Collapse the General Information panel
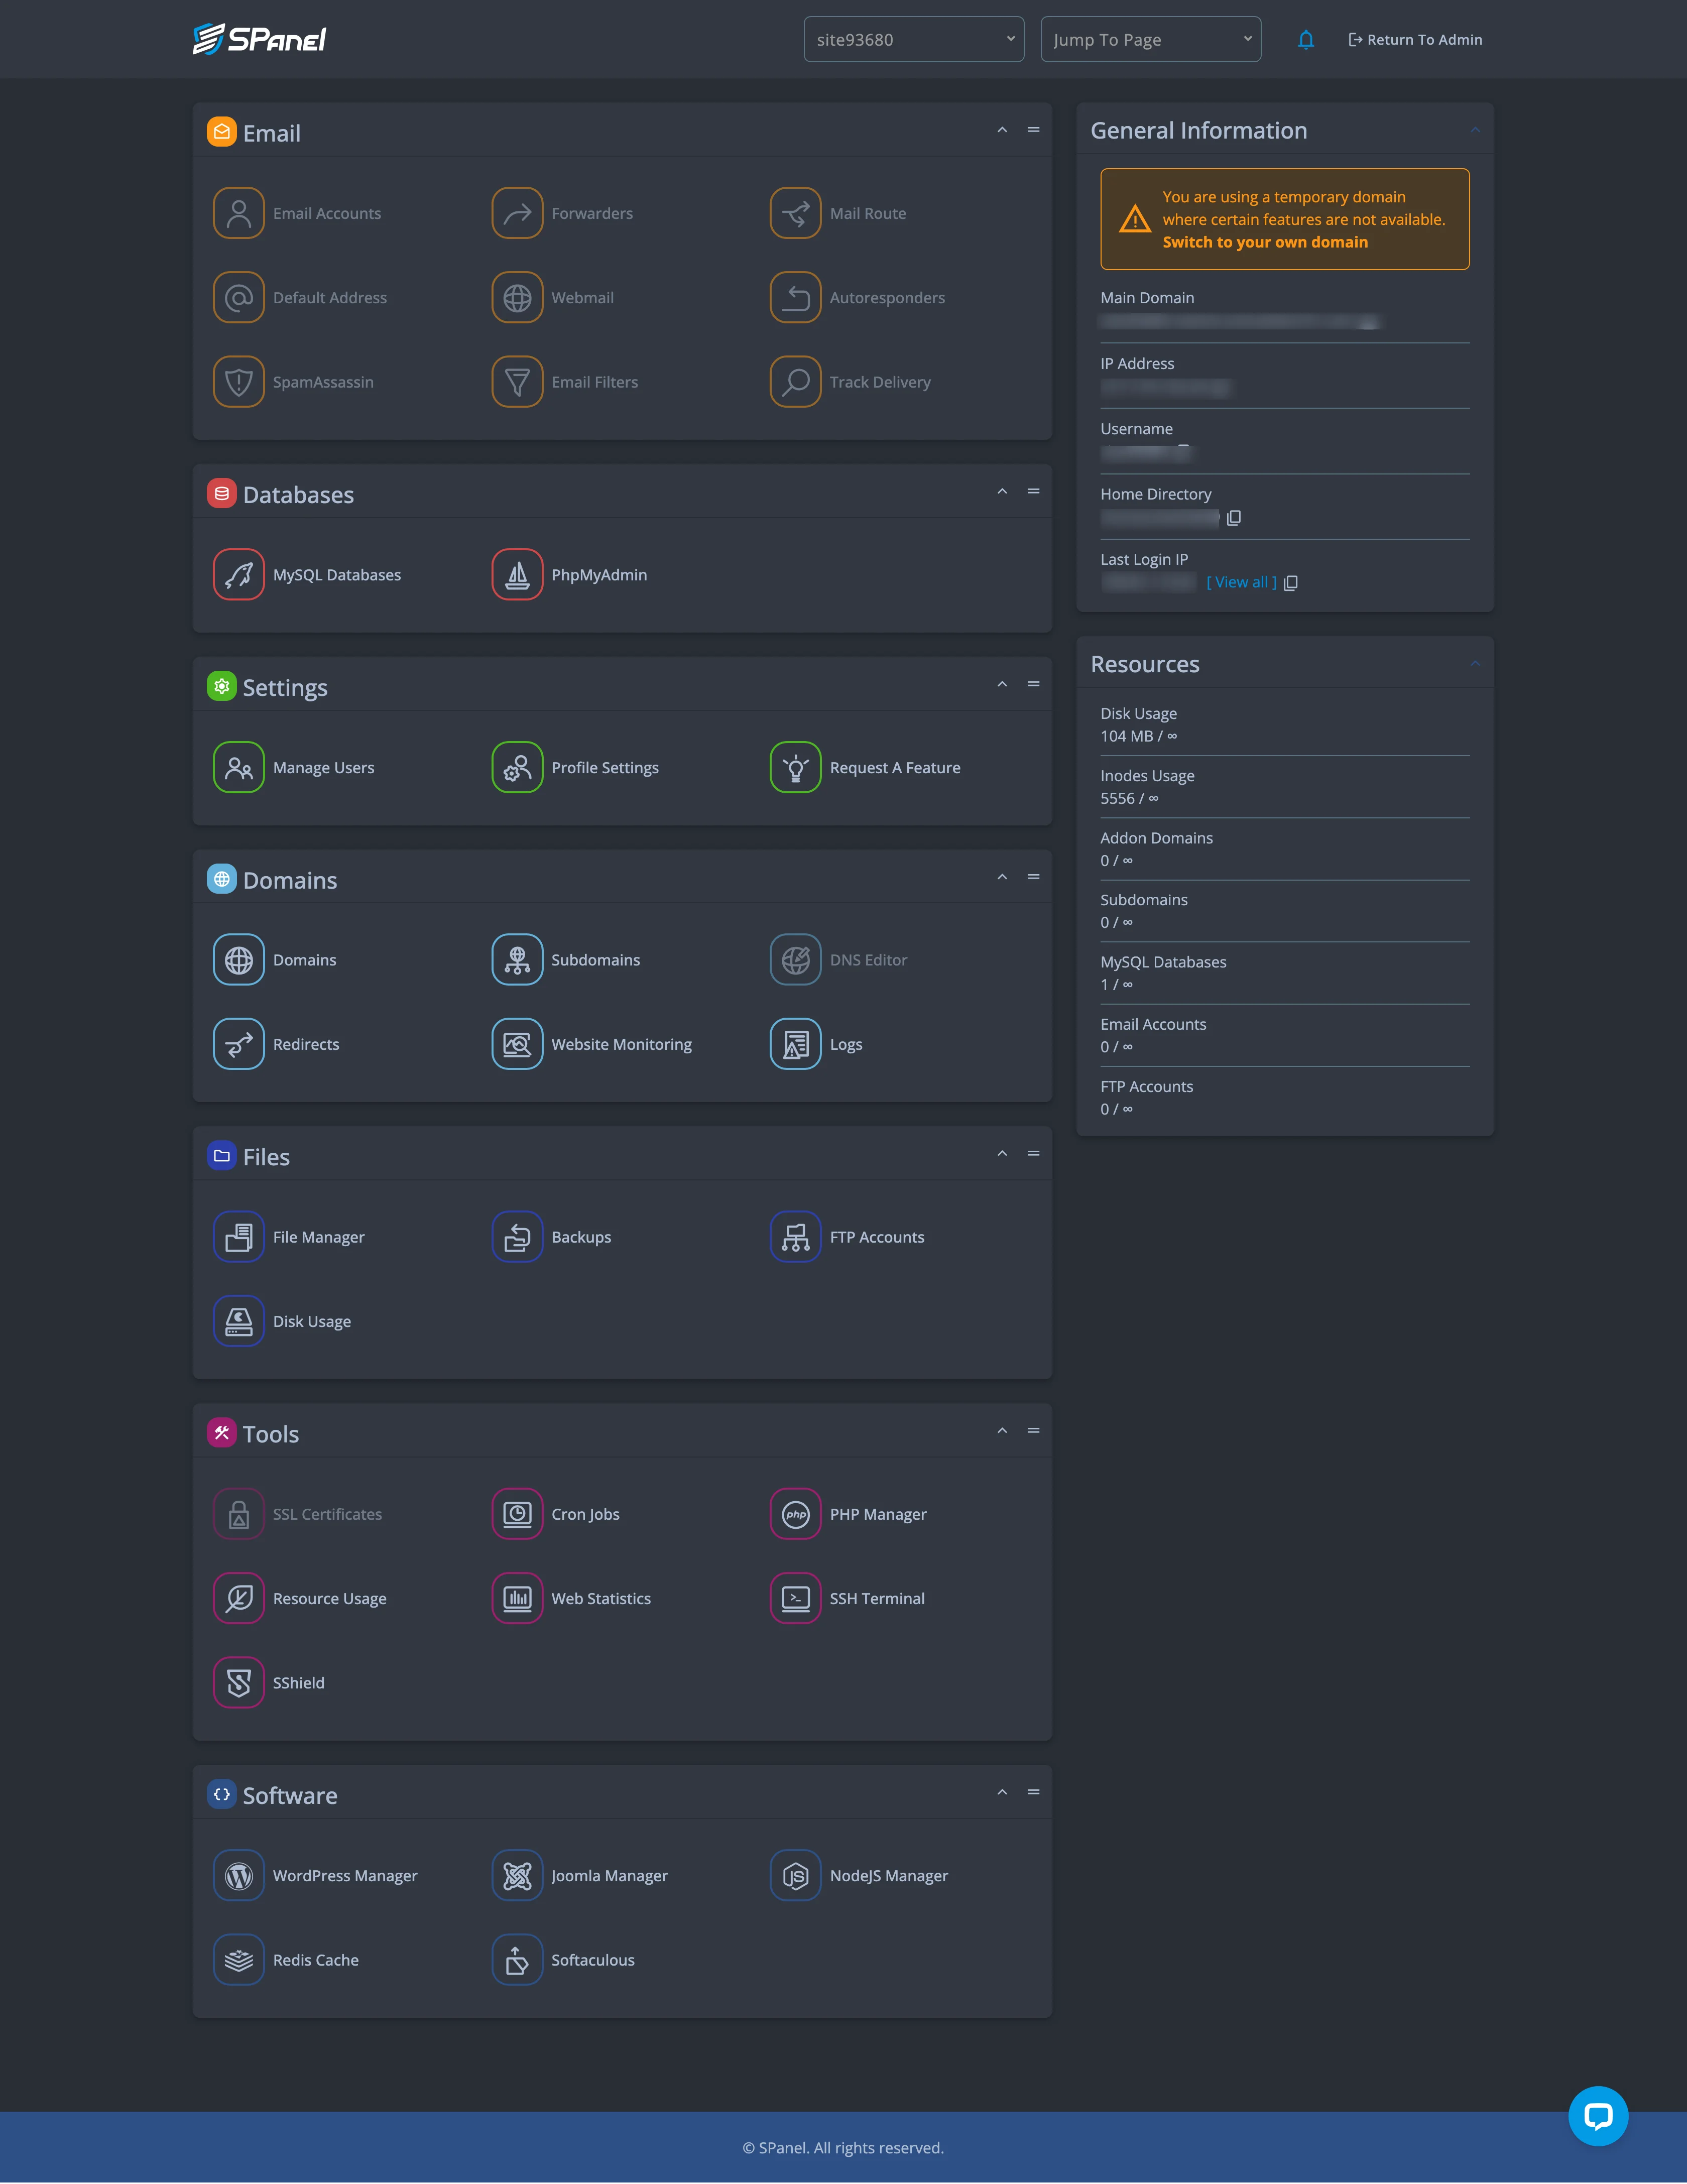Image resolution: width=1687 pixels, height=2184 pixels. pos(1474,130)
